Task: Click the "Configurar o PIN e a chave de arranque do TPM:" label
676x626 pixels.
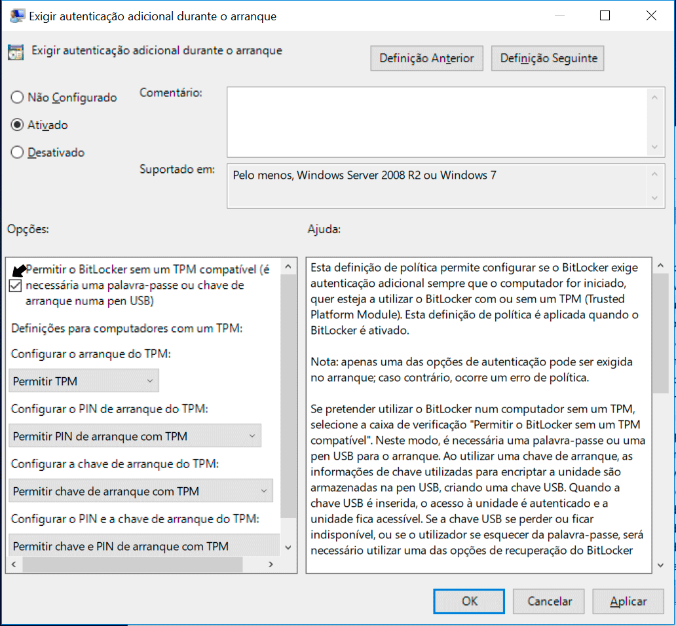Action: click(135, 519)
